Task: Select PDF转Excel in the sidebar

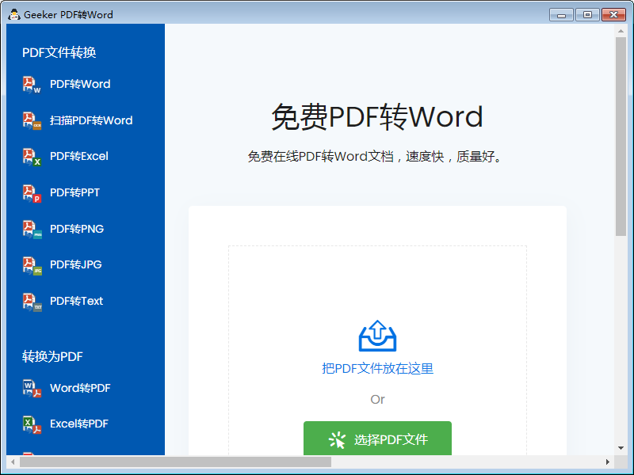Action: (78, 156)
